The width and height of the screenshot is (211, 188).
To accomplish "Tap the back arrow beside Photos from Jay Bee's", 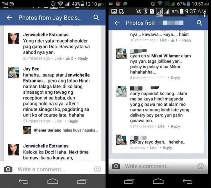I will [9, 18].
